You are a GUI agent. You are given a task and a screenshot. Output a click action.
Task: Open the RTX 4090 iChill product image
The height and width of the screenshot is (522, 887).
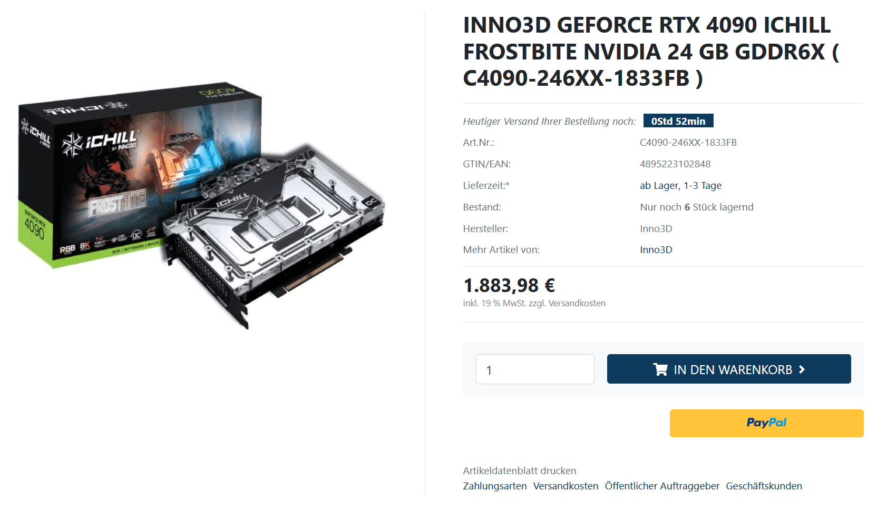coord(202,205)
